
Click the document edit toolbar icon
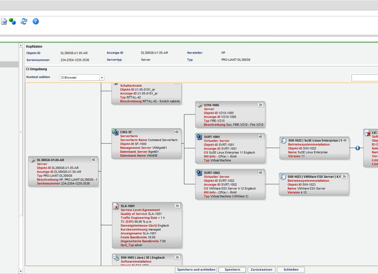tap(4, 21)
